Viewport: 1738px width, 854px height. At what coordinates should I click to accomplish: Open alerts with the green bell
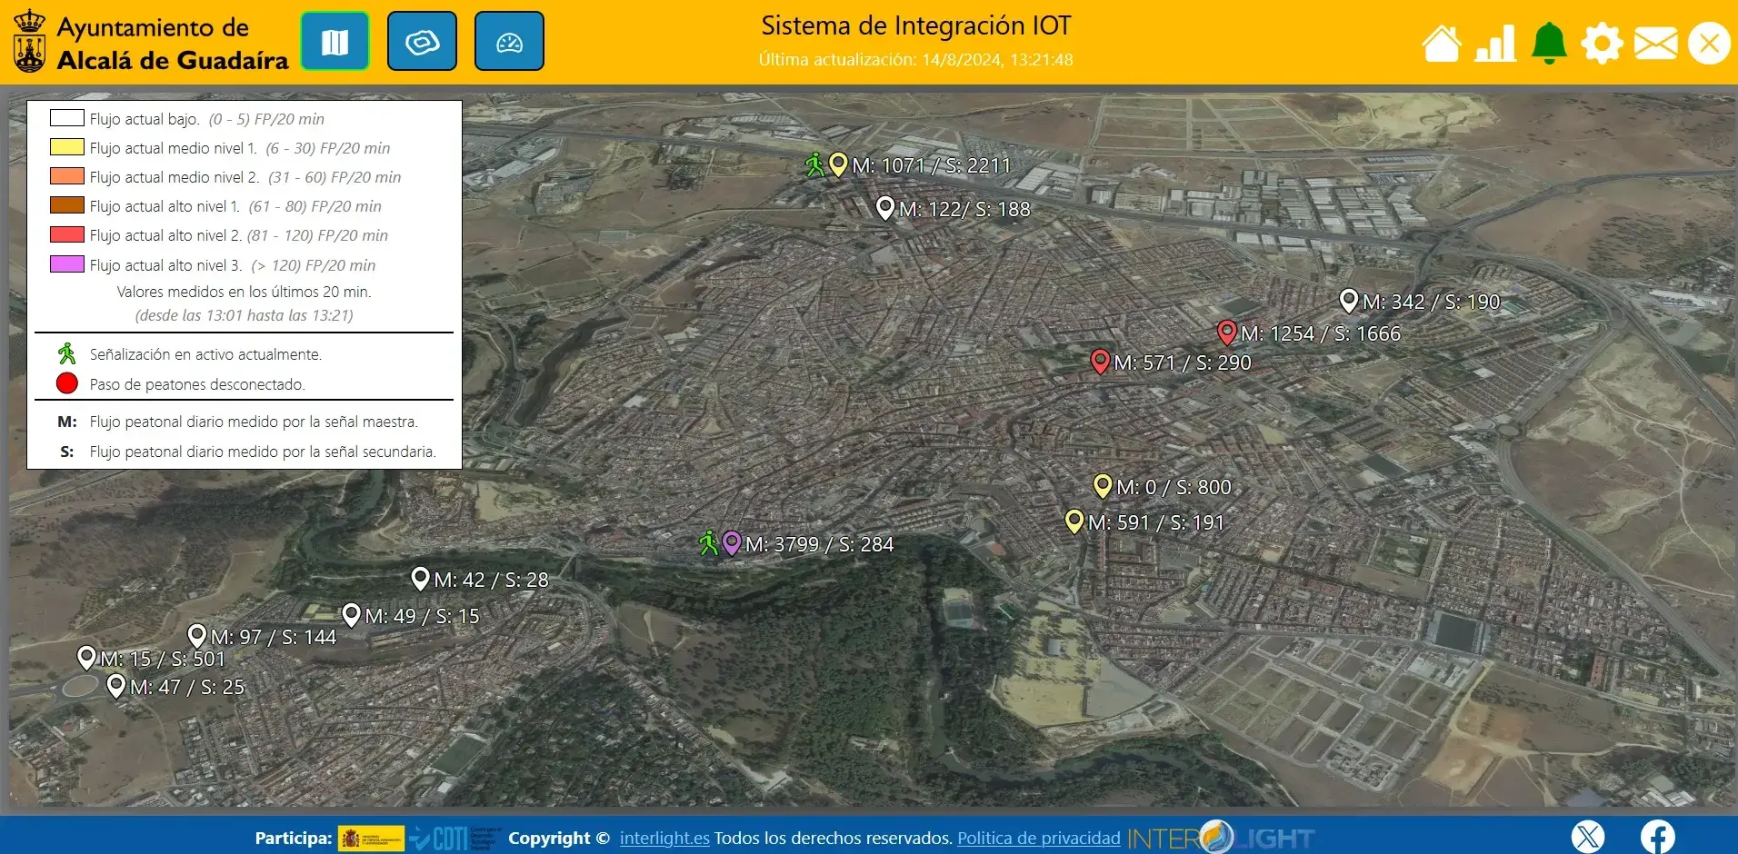click(x=1549, y=44)
